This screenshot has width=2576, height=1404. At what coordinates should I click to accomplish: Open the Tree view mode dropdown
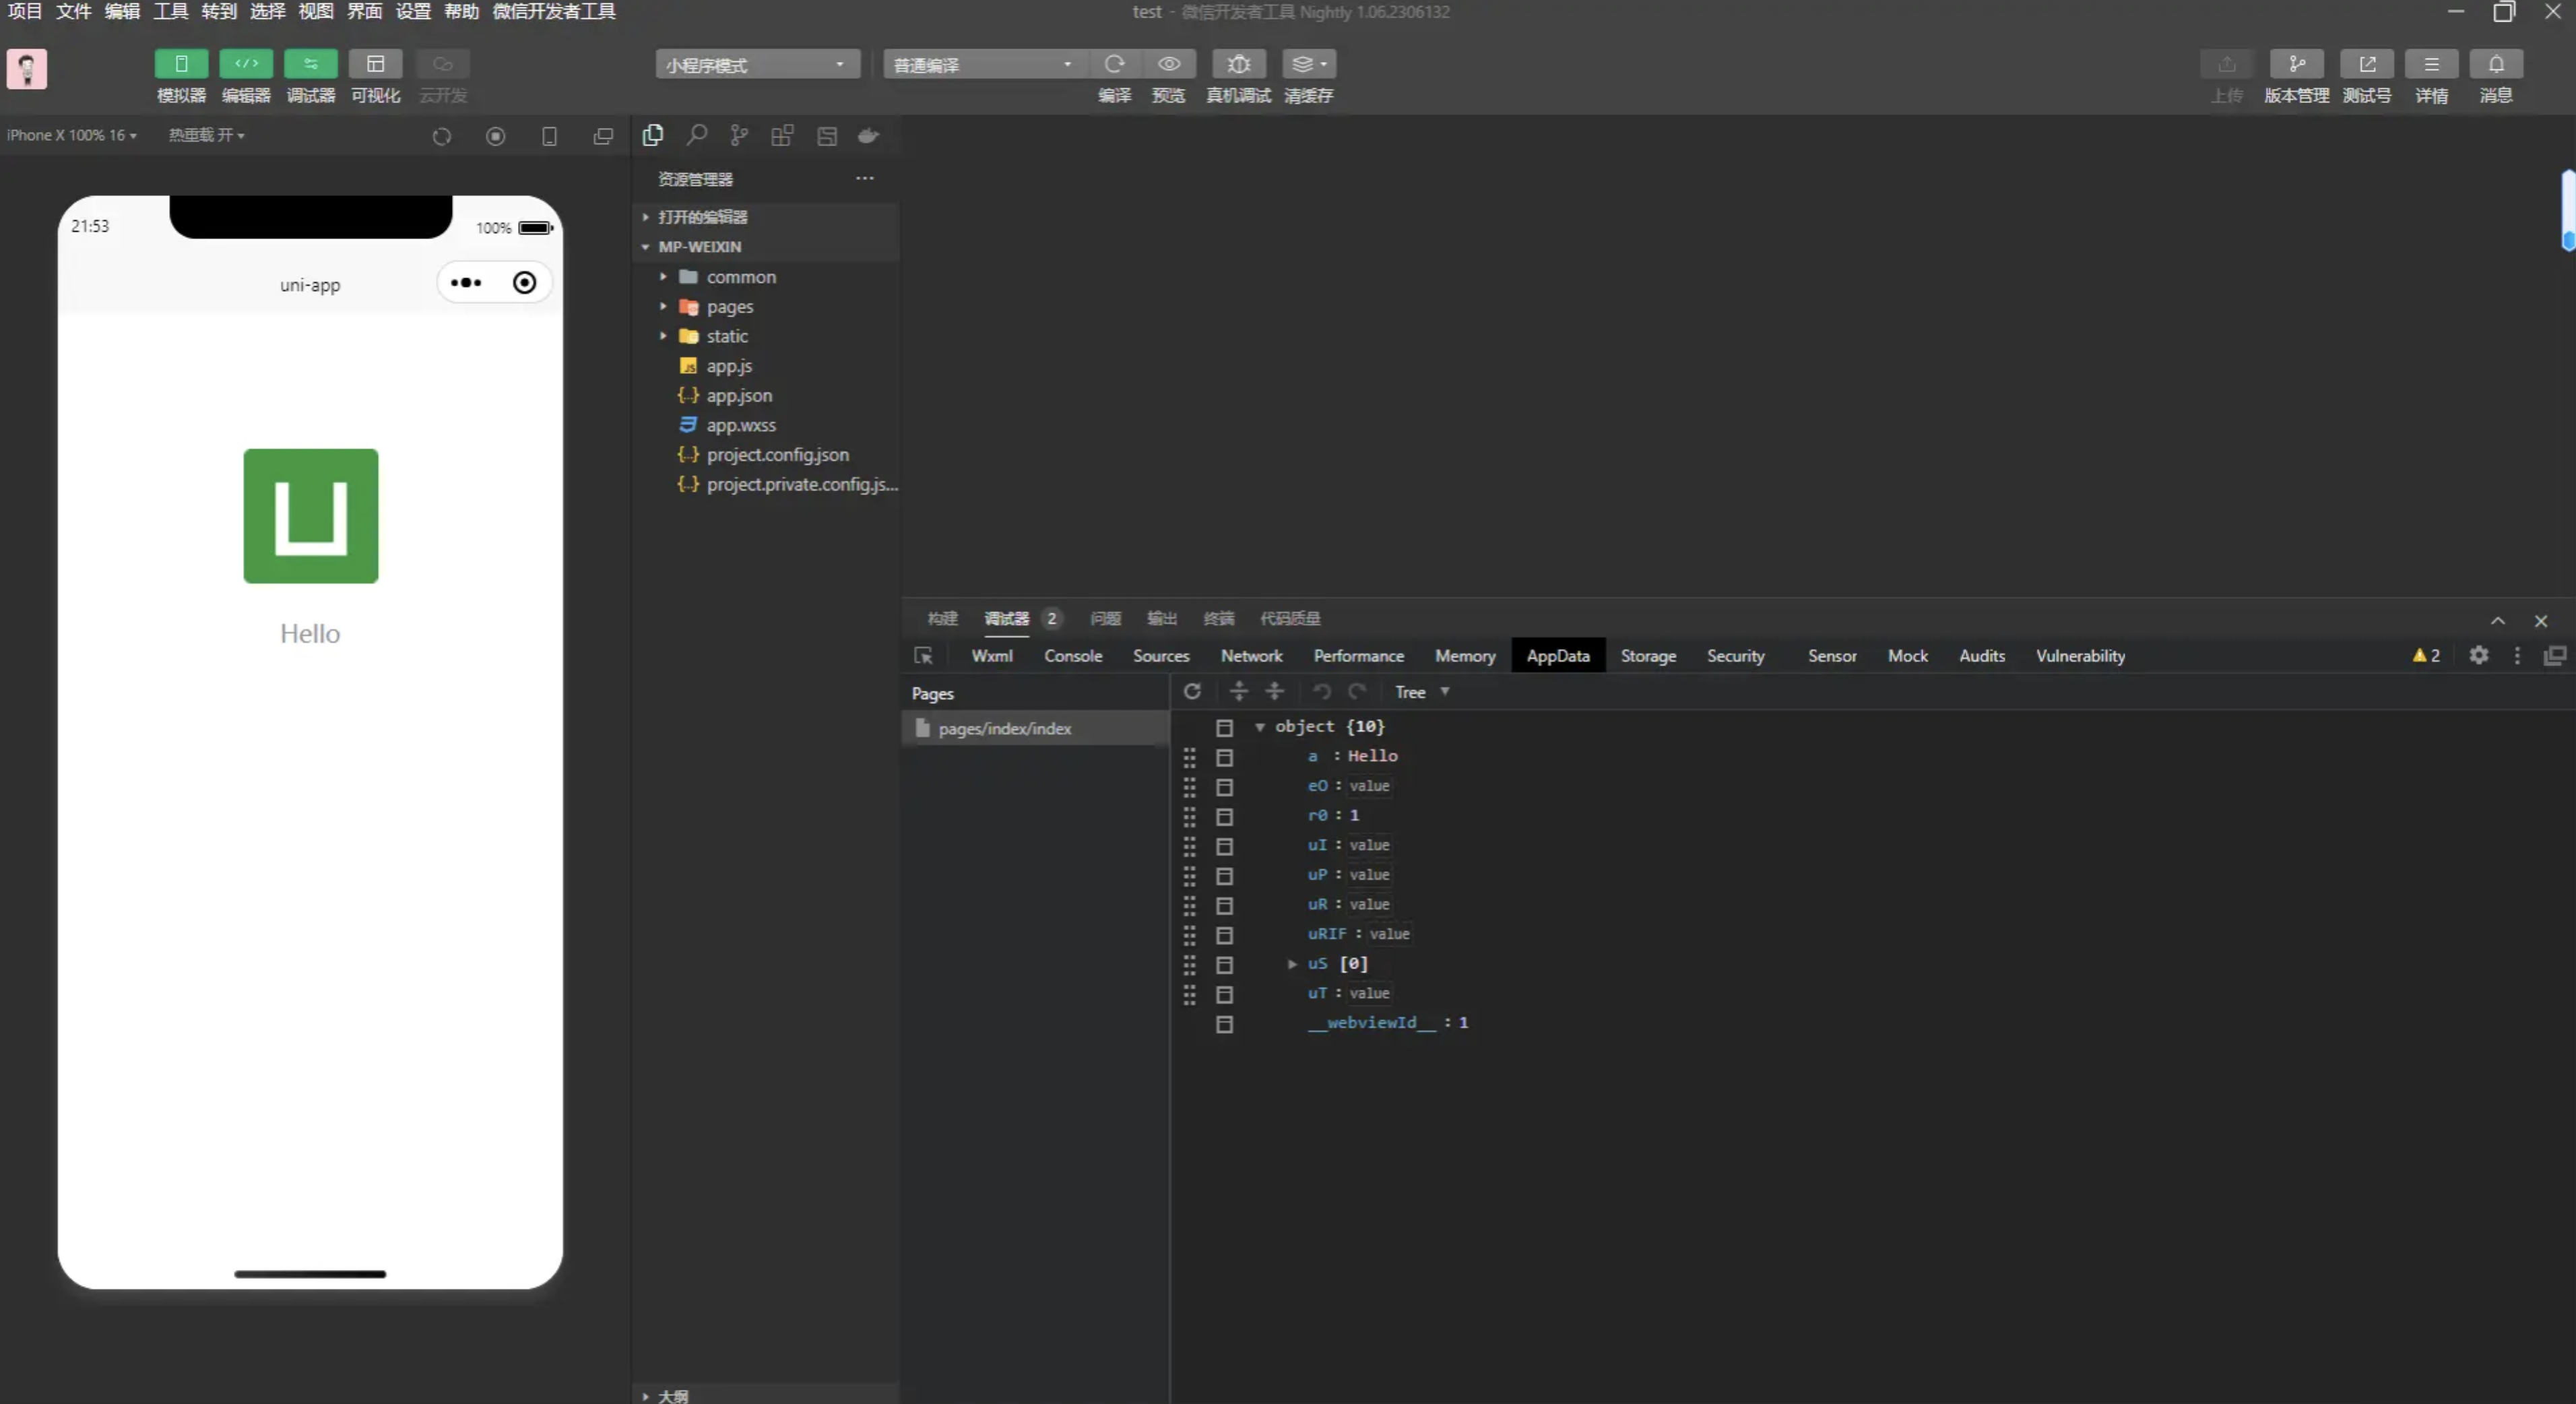[1422, 692]
